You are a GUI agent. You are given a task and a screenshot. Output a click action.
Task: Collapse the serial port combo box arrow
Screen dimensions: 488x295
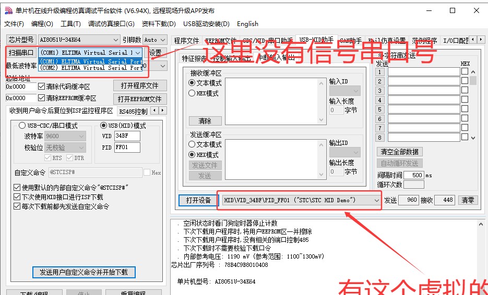pos(138,53)
